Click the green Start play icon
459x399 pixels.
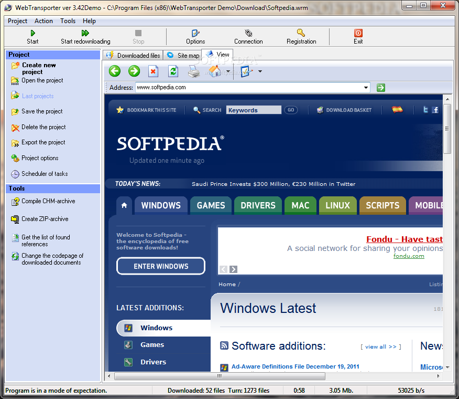pos(33,33)
